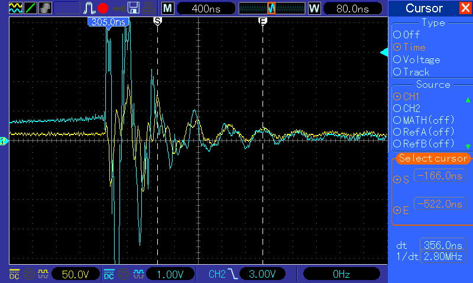Image resolution: width=473 pixels, height=283 pixels.
Task: Click the waveform memory position bar
Action: (x=271, y=8)
